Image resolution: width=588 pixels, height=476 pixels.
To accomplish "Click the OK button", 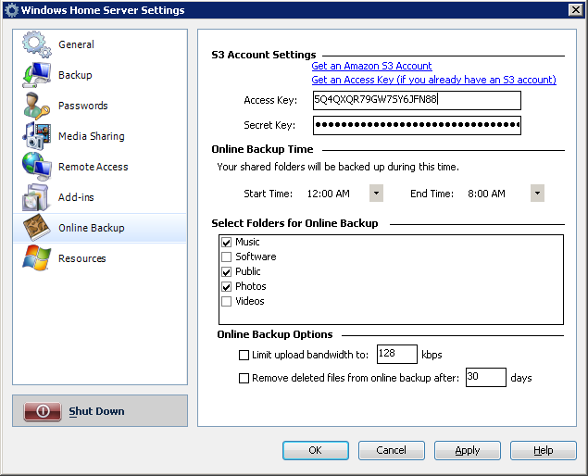I will click(316, 450).
